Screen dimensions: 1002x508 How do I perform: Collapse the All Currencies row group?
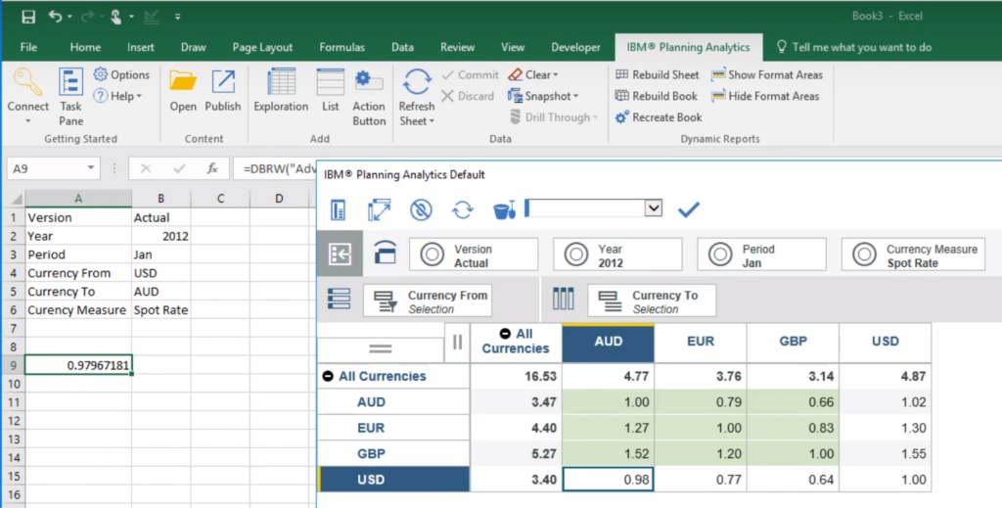pos(328,376)
